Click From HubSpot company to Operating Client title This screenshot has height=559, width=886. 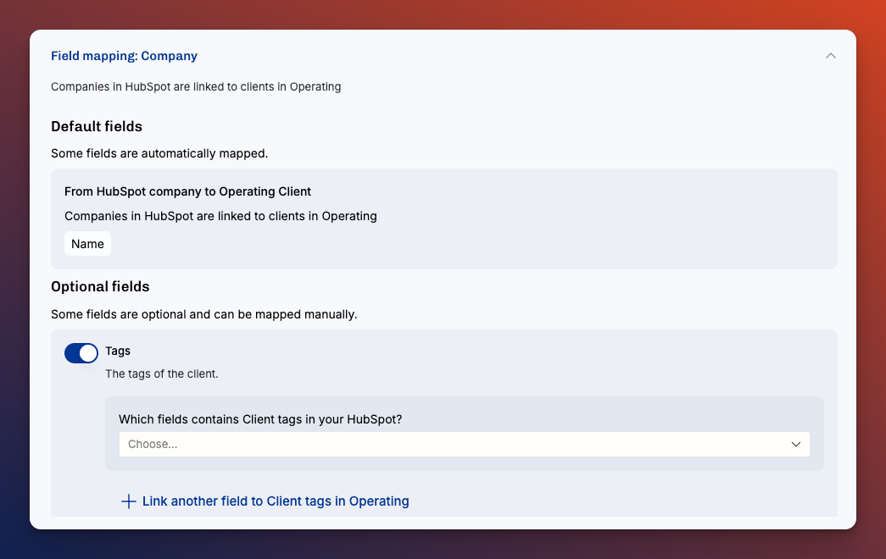[187, 191]
